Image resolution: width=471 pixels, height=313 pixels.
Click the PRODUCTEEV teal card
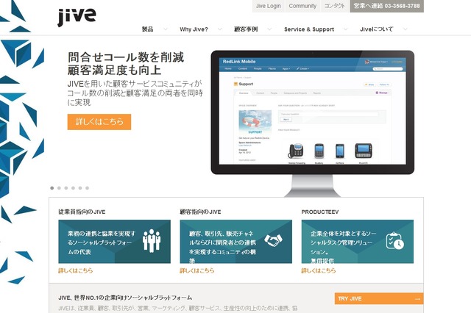[358, 242]
